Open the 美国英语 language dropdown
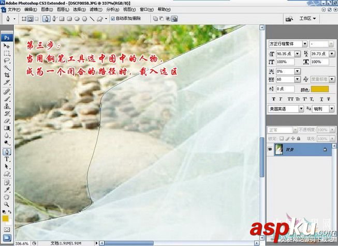This screenshot has width=338, height=246. [301, 109]
